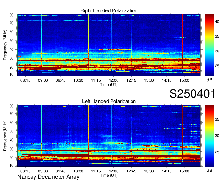This screenshot has height=181, width=223.
Task: Click the Left Handed Polarization spectrogram plot
Action: click(109, 136)
